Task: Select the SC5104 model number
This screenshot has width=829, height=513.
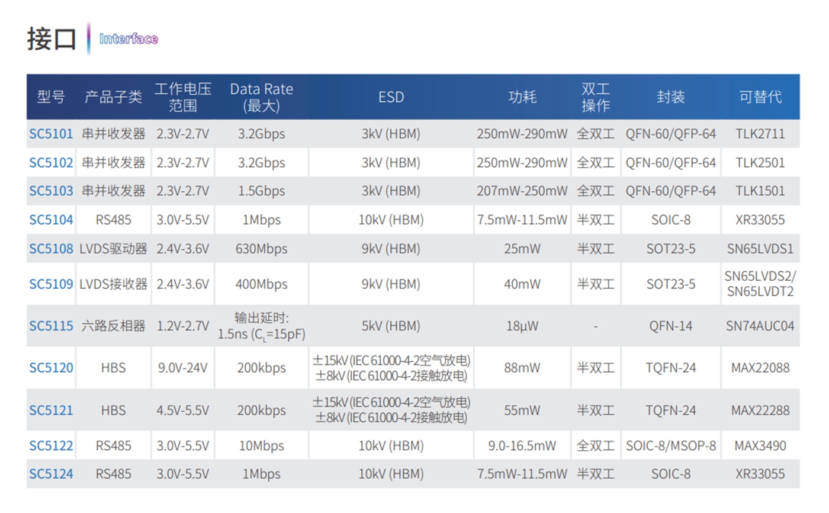Action: [x=52, y=220]
